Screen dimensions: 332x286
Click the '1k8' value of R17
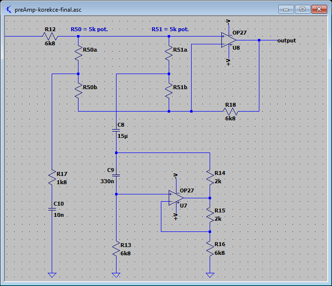(61, 182)
